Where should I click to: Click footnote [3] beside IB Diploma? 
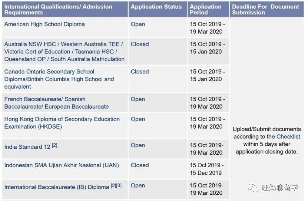click(119, 185)
